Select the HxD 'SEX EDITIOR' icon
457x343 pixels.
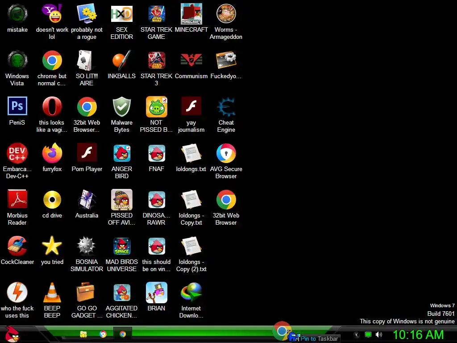coord(121,14)
